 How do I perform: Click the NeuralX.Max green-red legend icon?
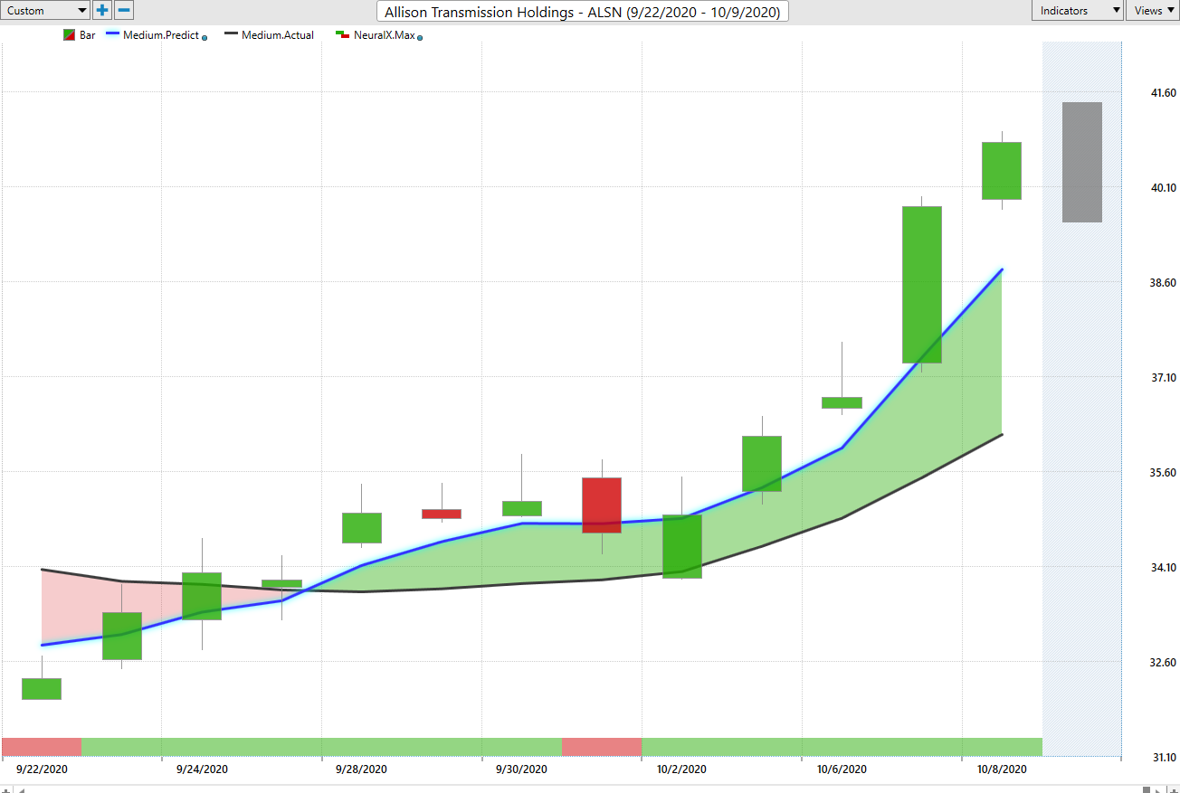click(342, 35)
